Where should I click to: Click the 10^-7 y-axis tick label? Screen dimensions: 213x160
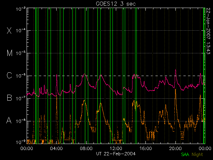coord(21,98)
